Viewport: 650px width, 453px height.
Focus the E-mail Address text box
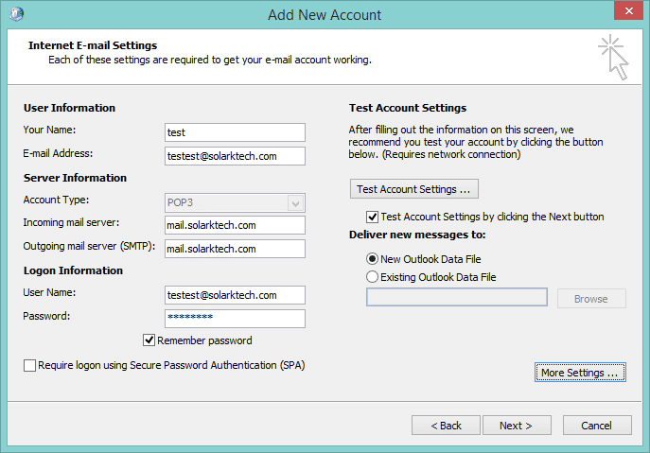coord(235,156)
